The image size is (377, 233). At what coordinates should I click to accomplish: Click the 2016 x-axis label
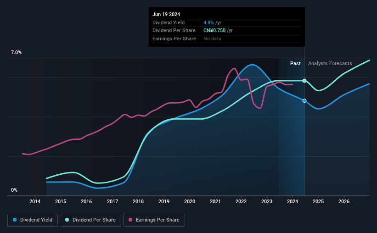(86, 201)
